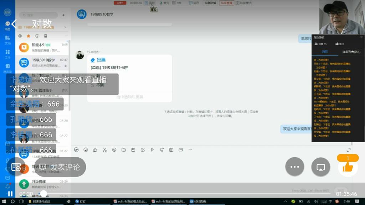This screenshot has width=365, height=205.
Task: Open 文档 in DingTalk sidebar
Action: tap(7, 40)
